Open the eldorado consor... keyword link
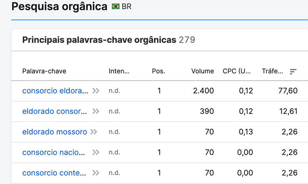Screen dimensions: 308x184 tap(55, 111)
